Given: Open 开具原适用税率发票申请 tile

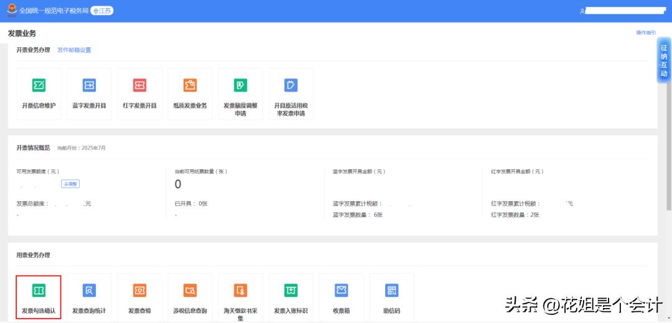Looking at the screenshot, I should coord(291,94).
